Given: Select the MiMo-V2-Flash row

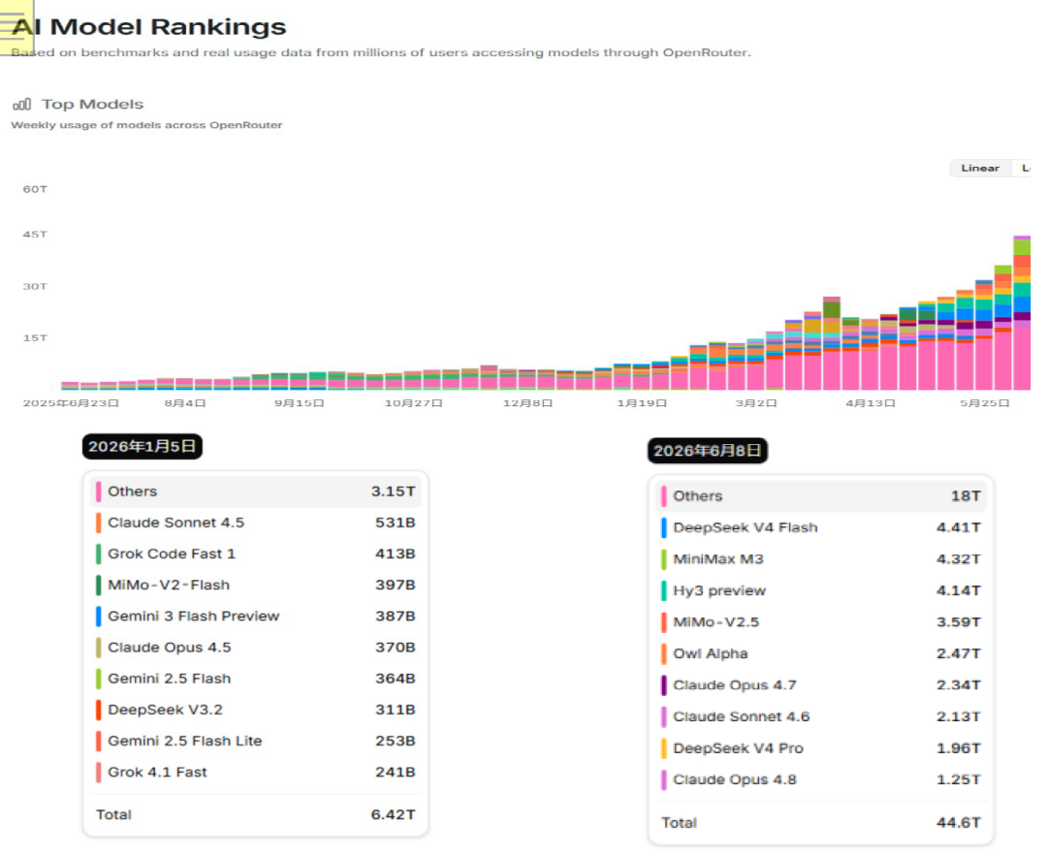Looking at the screenshot, I should (256, 586).
